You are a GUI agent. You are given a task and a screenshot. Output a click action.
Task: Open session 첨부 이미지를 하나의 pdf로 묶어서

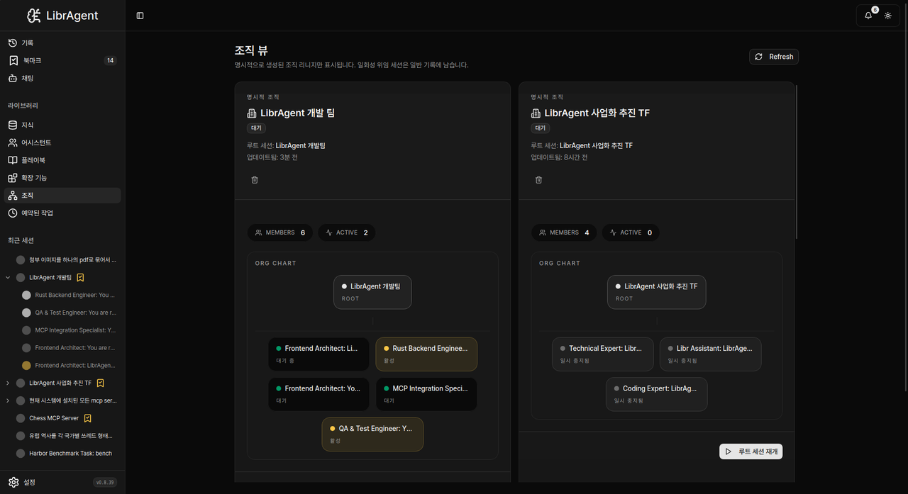[x=67, y=260]
